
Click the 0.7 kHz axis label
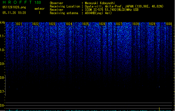[x=3, y=92]
